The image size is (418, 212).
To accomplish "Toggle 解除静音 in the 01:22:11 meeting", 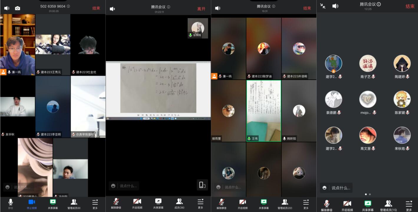I will [x=116, y=203].
